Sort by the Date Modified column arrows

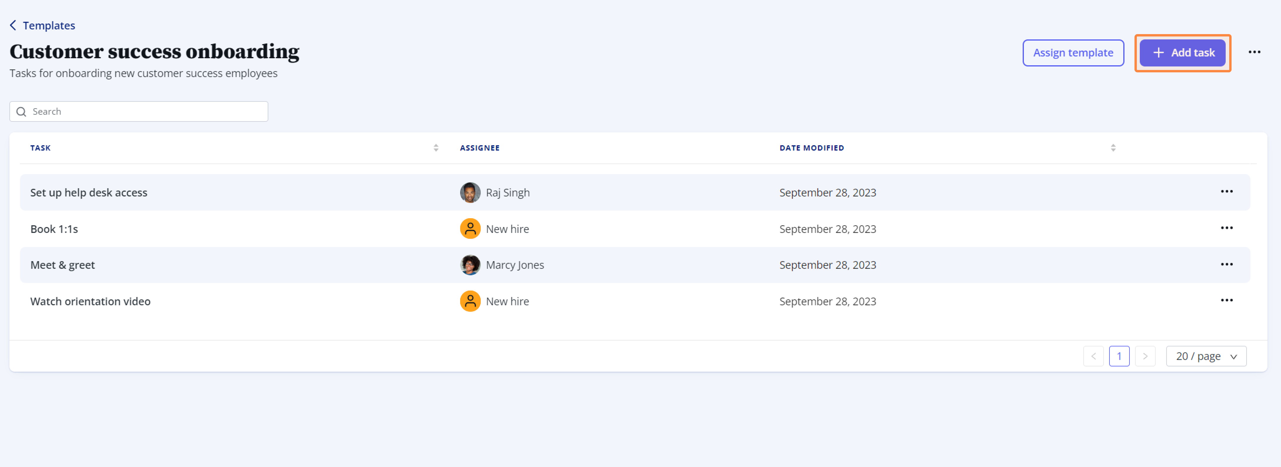coord(1113,148)
